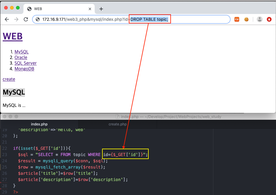The image size is (276, 195).
Task: Click the file icon in editor title bar
Action: pyautogui.click(x=118, y=117)
